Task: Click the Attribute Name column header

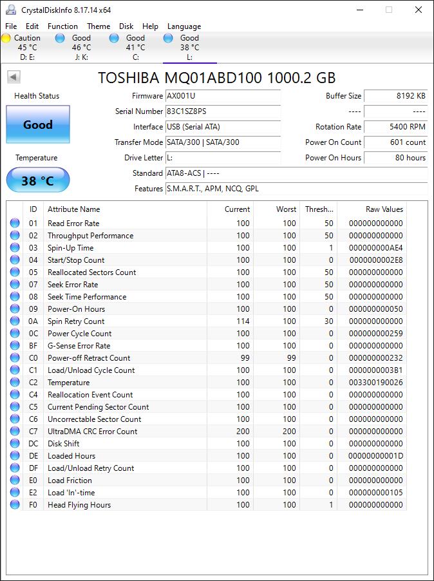Action: pyautogui.click(x=125, y=209)
